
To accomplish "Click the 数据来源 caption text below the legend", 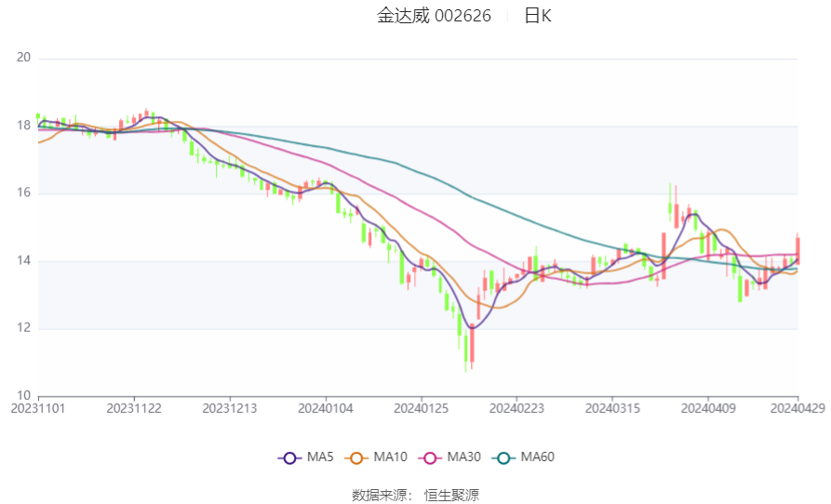I will point(383,495).
